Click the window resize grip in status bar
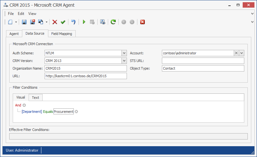Image resolution: width=257 pixels, height=157 pixels. point(253,153)
